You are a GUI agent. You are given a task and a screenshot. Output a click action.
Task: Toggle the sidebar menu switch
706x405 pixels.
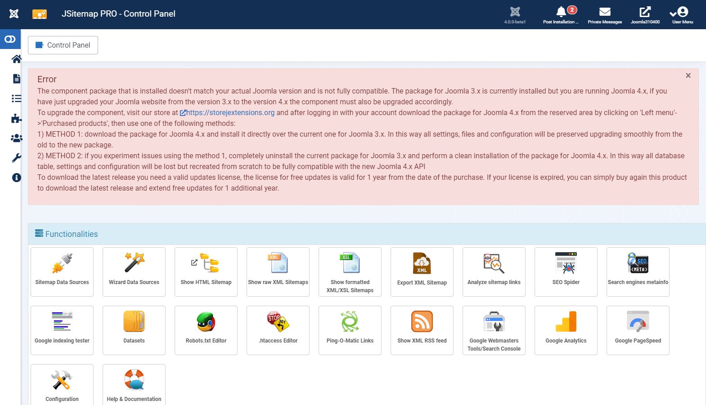(10, 40)
